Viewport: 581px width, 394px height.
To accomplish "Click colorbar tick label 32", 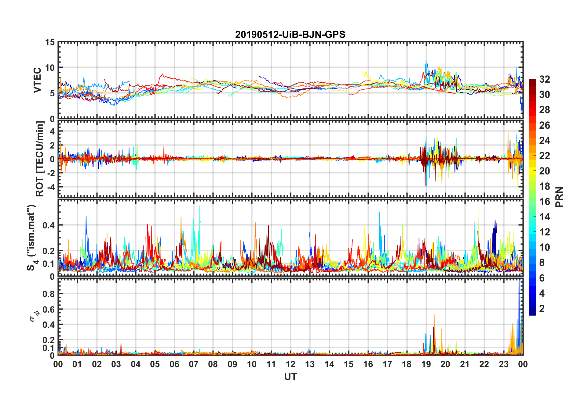I will (544, 79).
